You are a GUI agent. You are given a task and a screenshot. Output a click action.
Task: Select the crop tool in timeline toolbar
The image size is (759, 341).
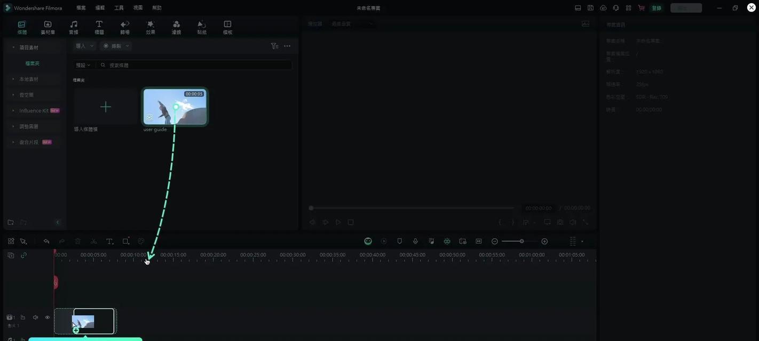click(126, 241)
